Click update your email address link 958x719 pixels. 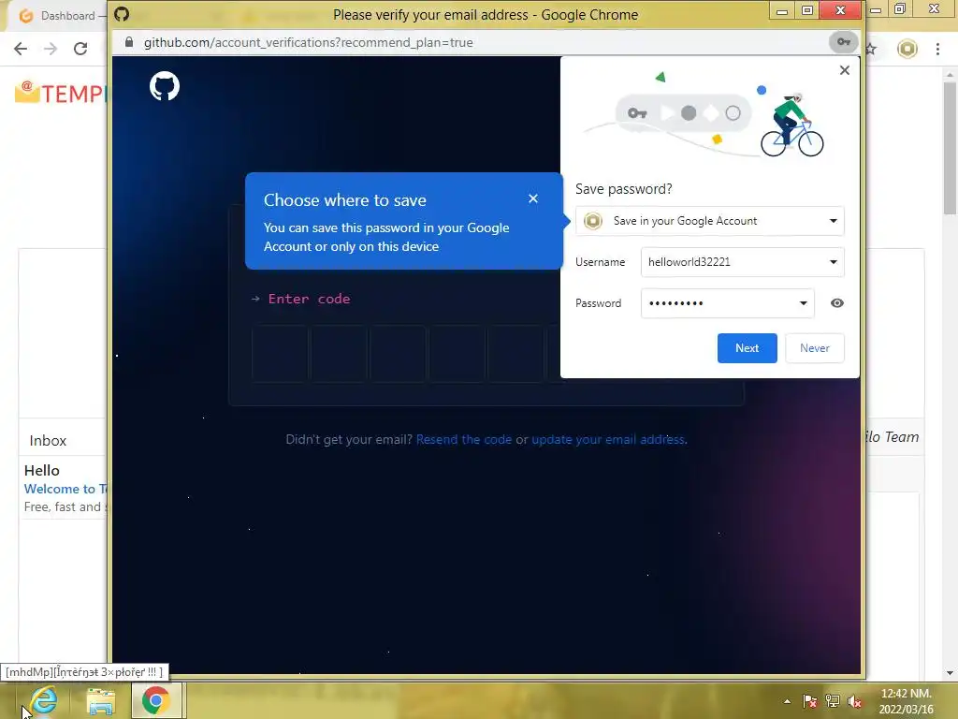608,440
